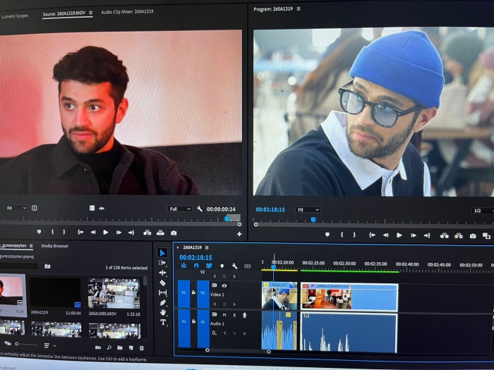
Task: Open the Media Browser tab
Action: pos(55,246)
